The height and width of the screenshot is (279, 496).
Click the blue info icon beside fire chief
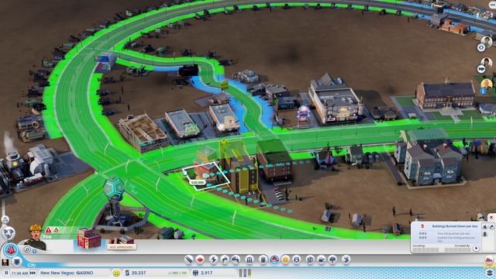(x=34, y=251)
